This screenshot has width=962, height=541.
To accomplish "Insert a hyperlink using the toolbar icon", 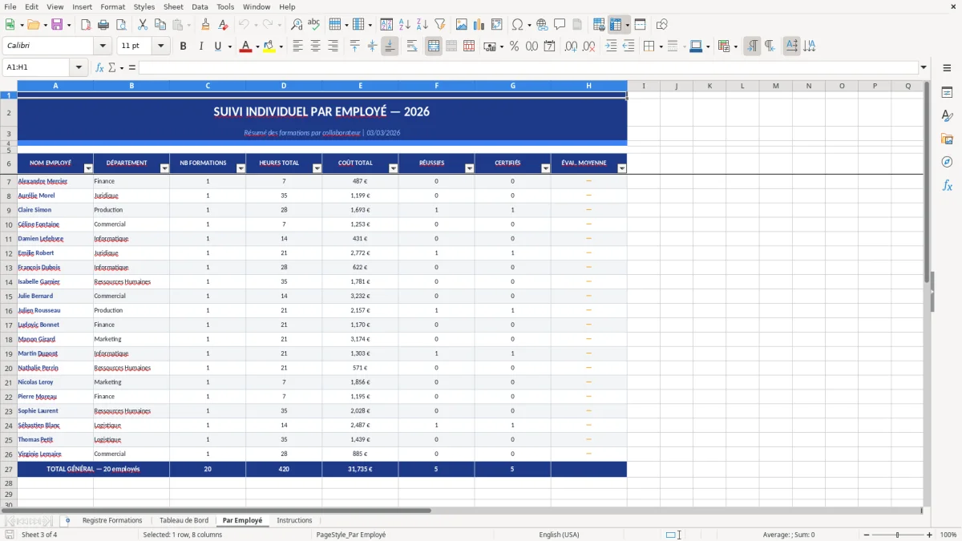I will click(542, 23).
